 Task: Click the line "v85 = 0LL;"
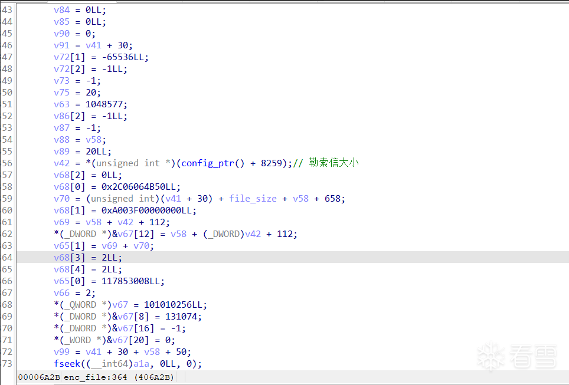tap(80, 22)
